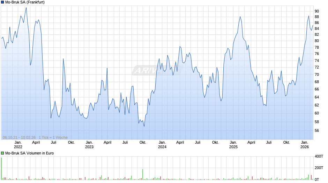Click the 'Jan. 2023' time axis label

pyautogui.click(x=89, y=145)
